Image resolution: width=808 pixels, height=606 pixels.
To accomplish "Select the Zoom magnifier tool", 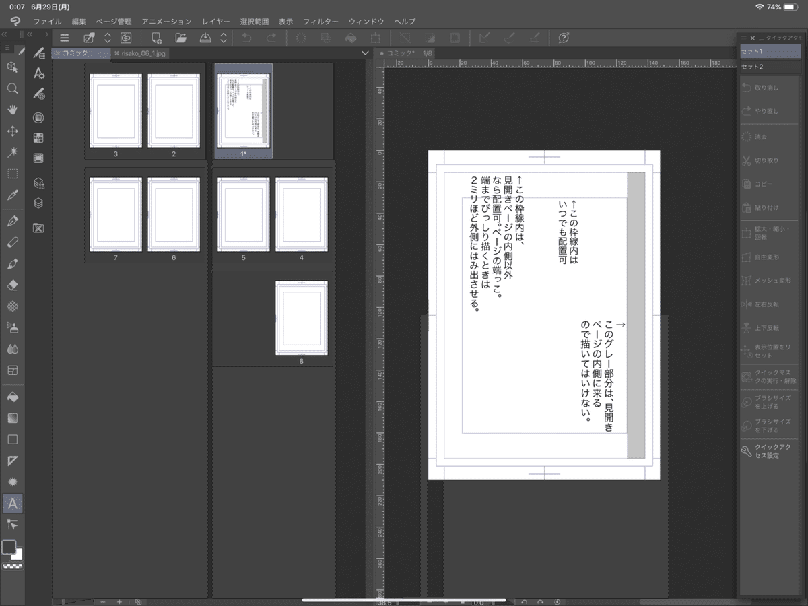I will (x=12, y=88).
